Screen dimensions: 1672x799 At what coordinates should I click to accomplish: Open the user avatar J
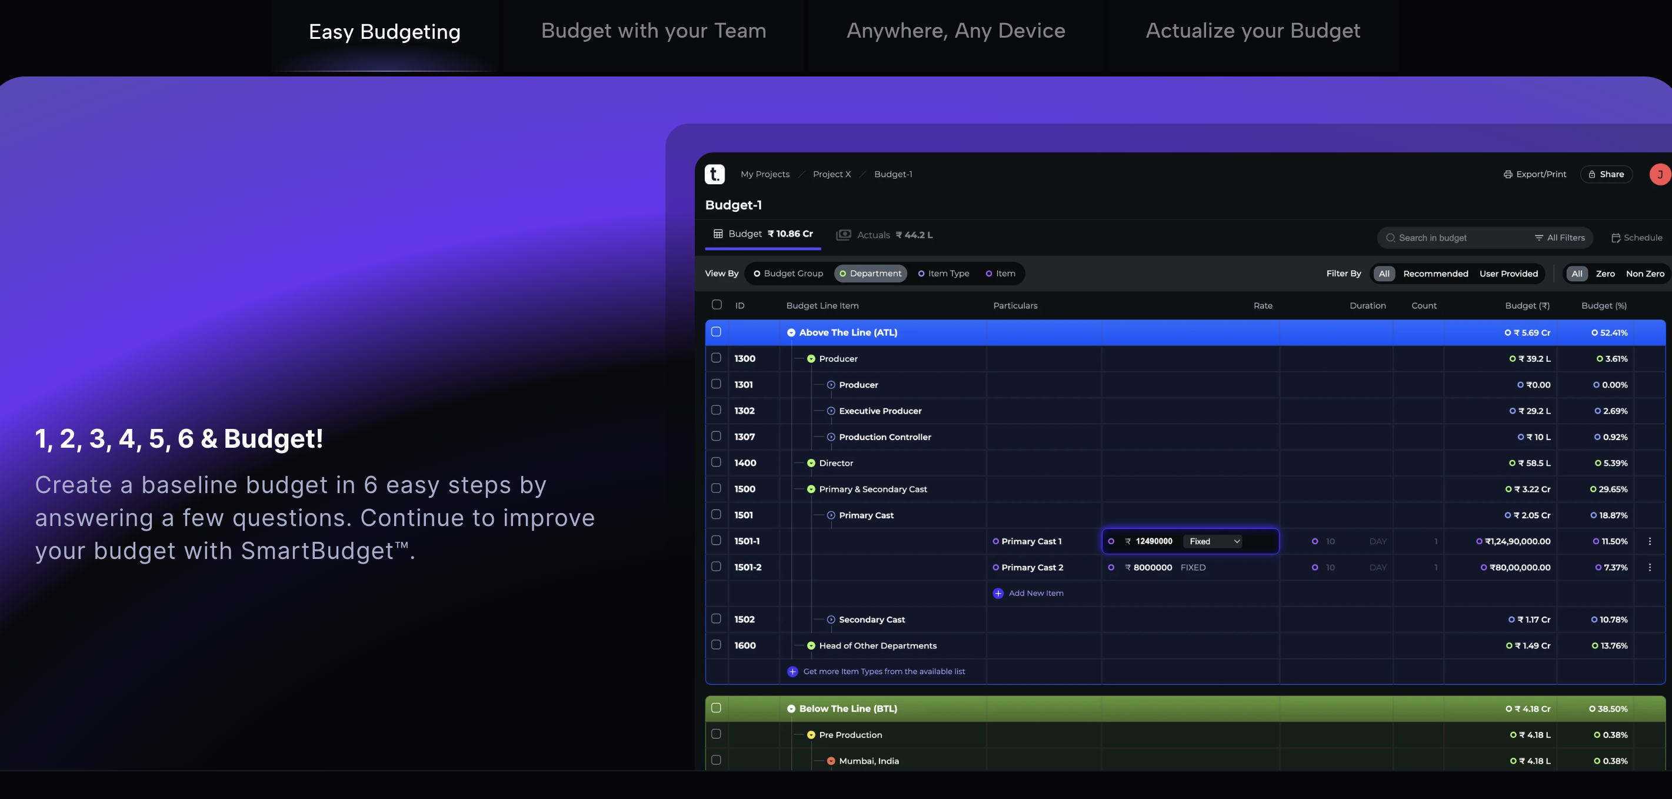[x=1660, y=175]
